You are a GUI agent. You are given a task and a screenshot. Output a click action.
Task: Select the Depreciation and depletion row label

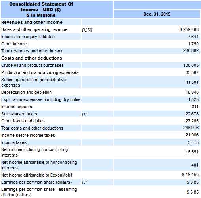pyautogui.click(x=26, y=92)
